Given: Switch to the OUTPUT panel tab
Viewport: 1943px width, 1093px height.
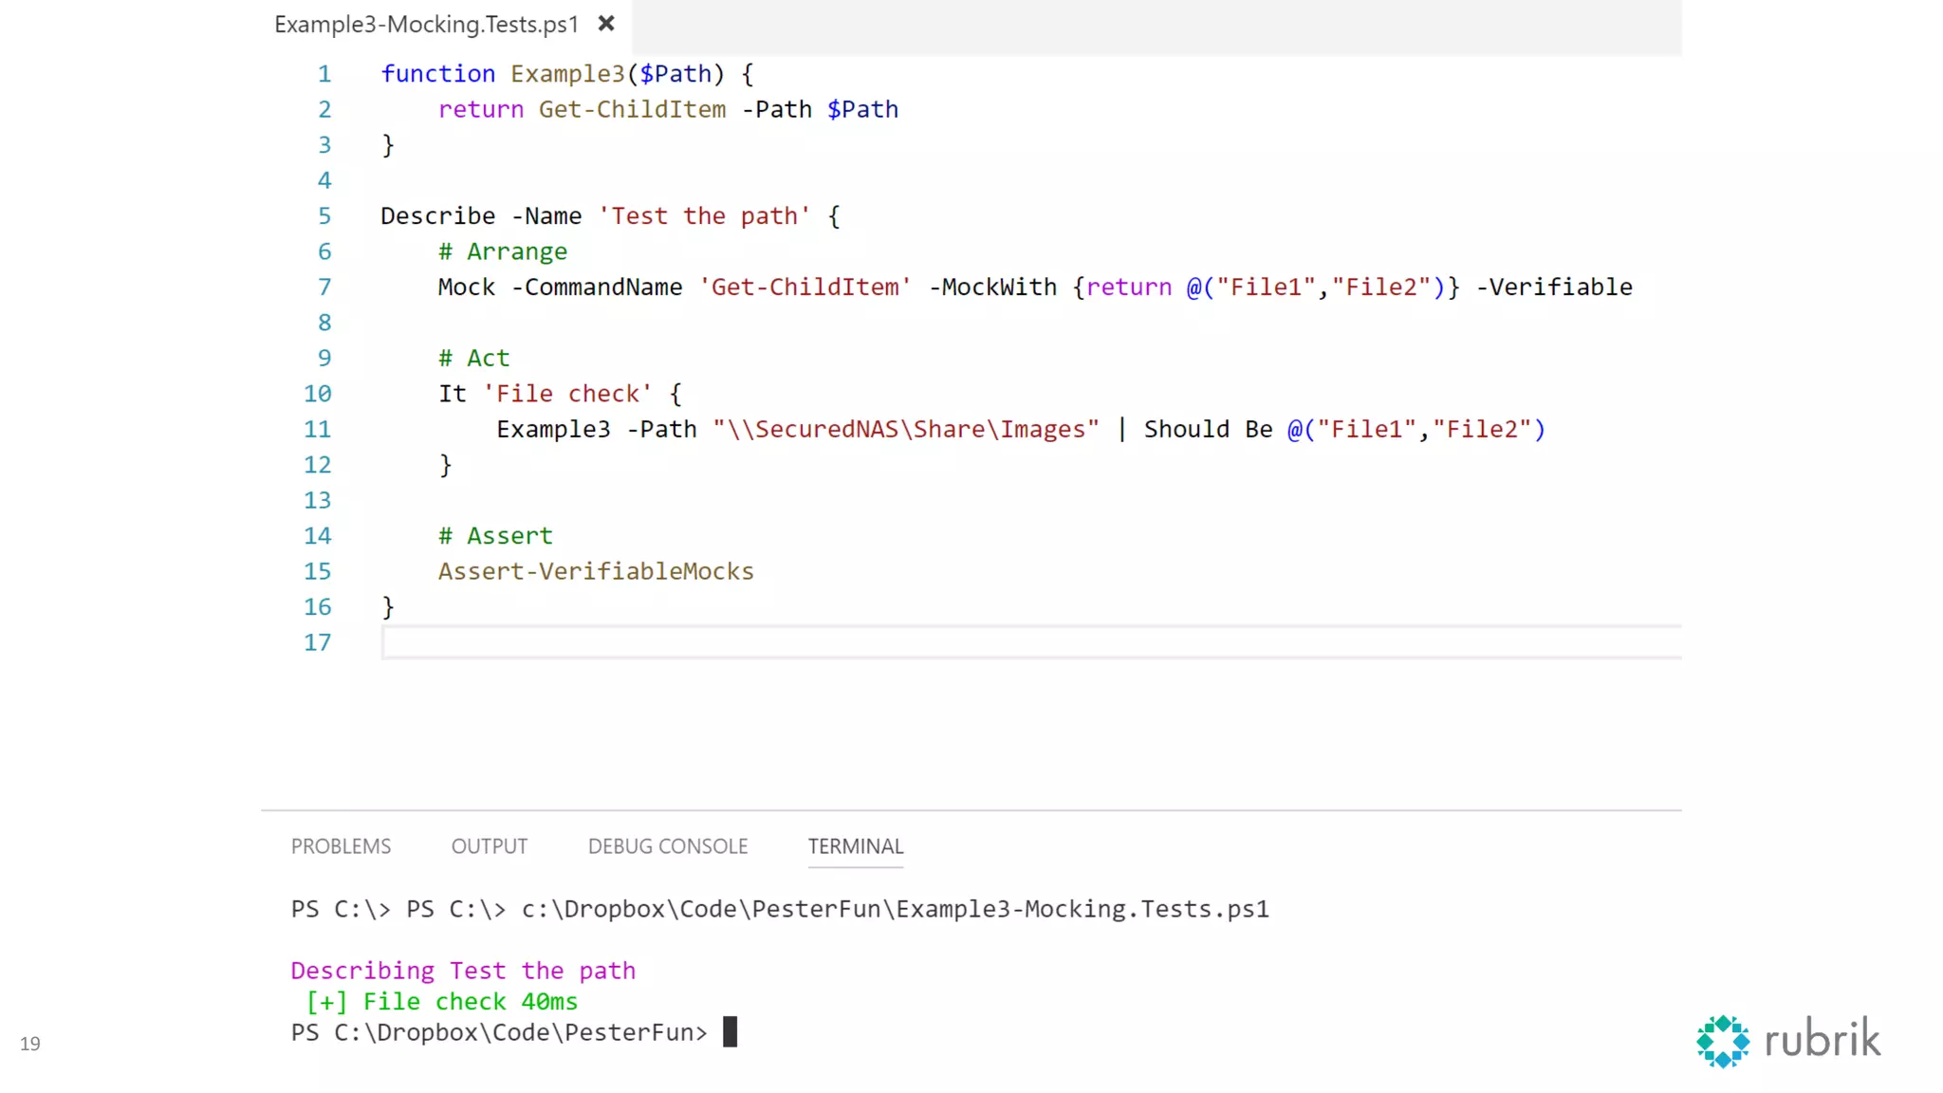Looking at the screenshot, I should tap(489, 846).
